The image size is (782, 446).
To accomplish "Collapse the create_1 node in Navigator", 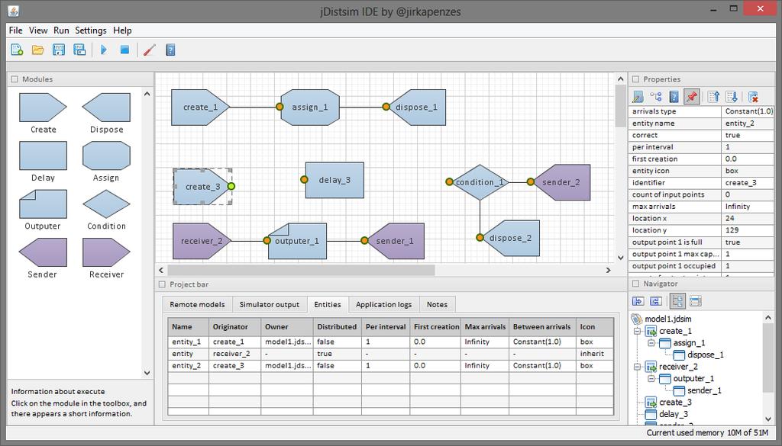I will pos(637,331).
